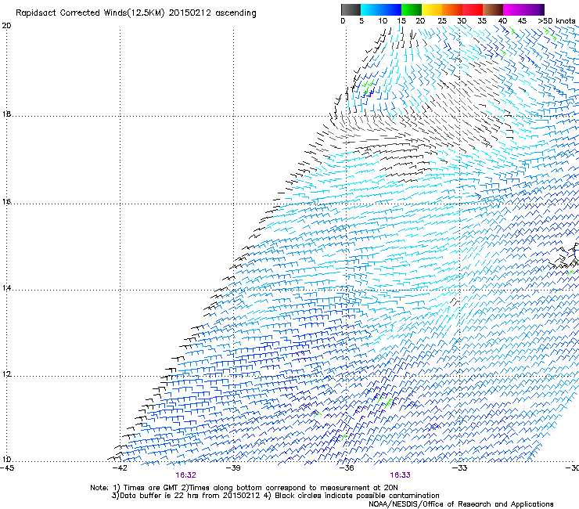Click the yellow 20-25 knots color segment
The image size is (579, 509).
[x=432, y=9]
